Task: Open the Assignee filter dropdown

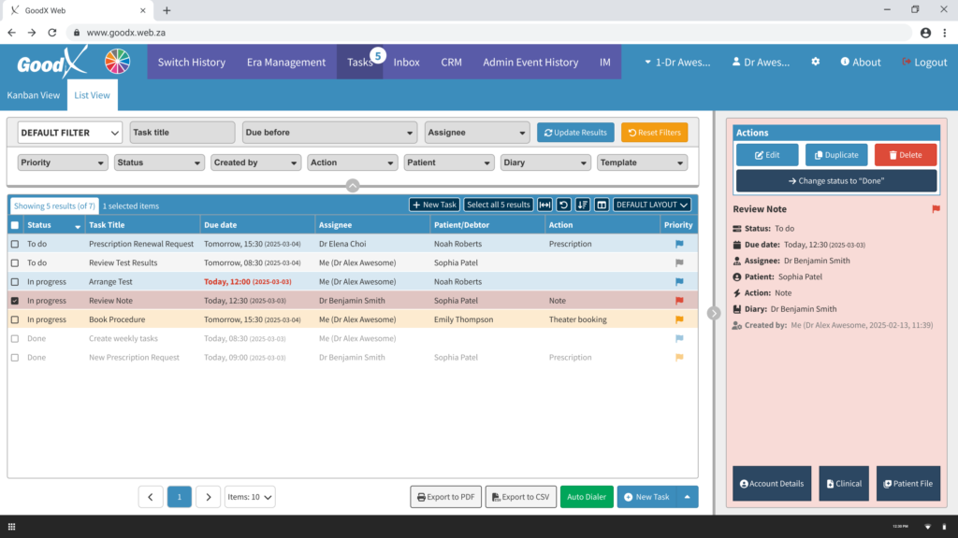Action: (476, 133)
